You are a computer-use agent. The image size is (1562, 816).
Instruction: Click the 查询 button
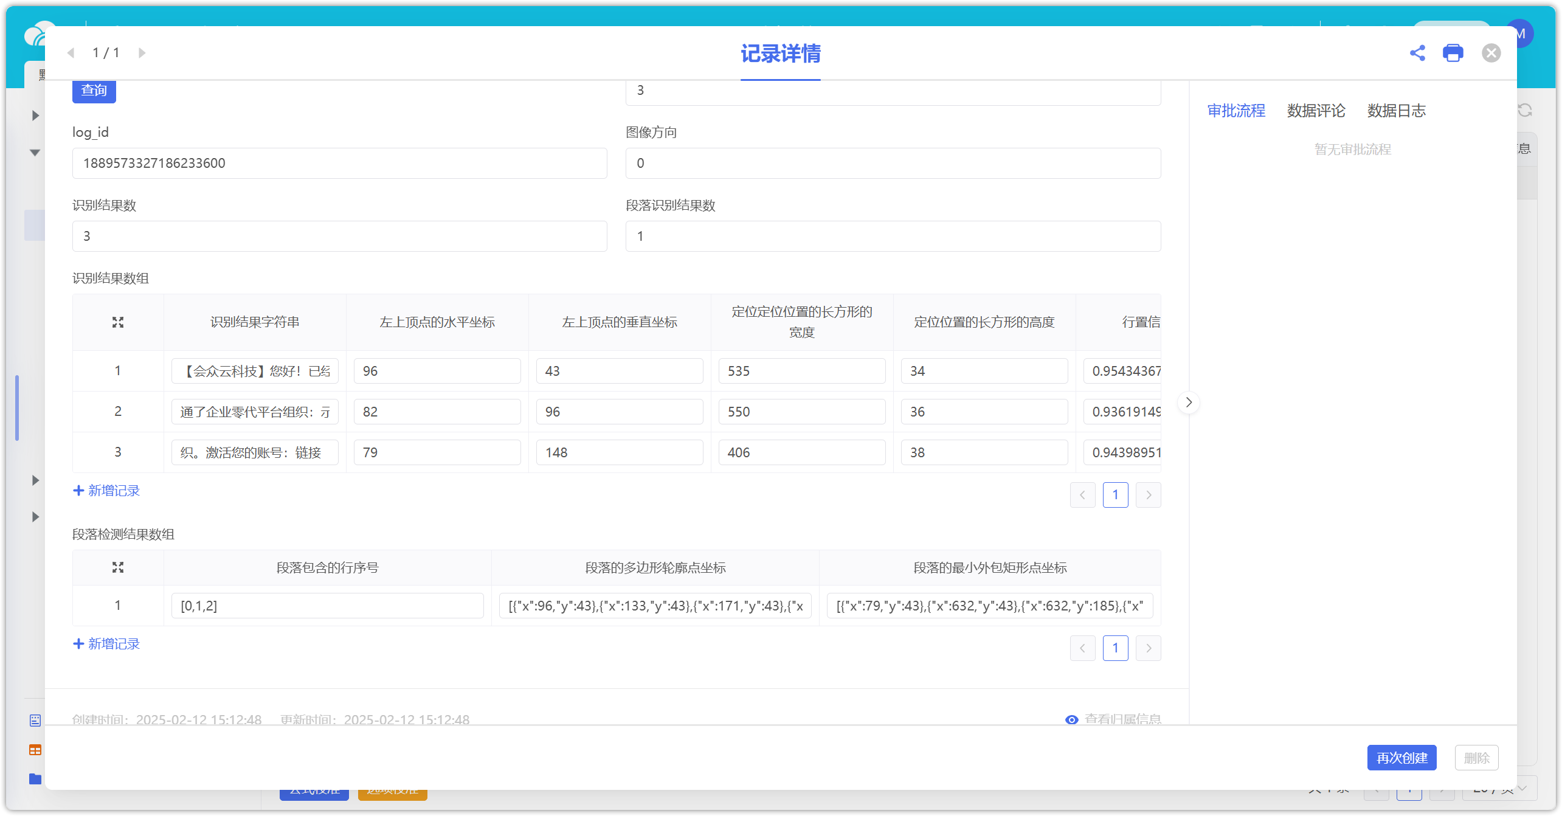coord(94,91)
